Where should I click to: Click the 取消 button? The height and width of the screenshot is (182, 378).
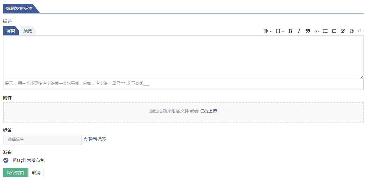point(36,173)
